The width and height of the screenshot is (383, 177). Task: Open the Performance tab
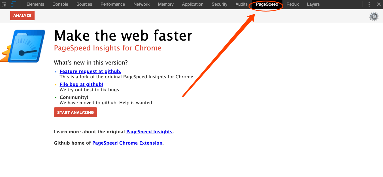pyautogui.click(x=113, y=4)
